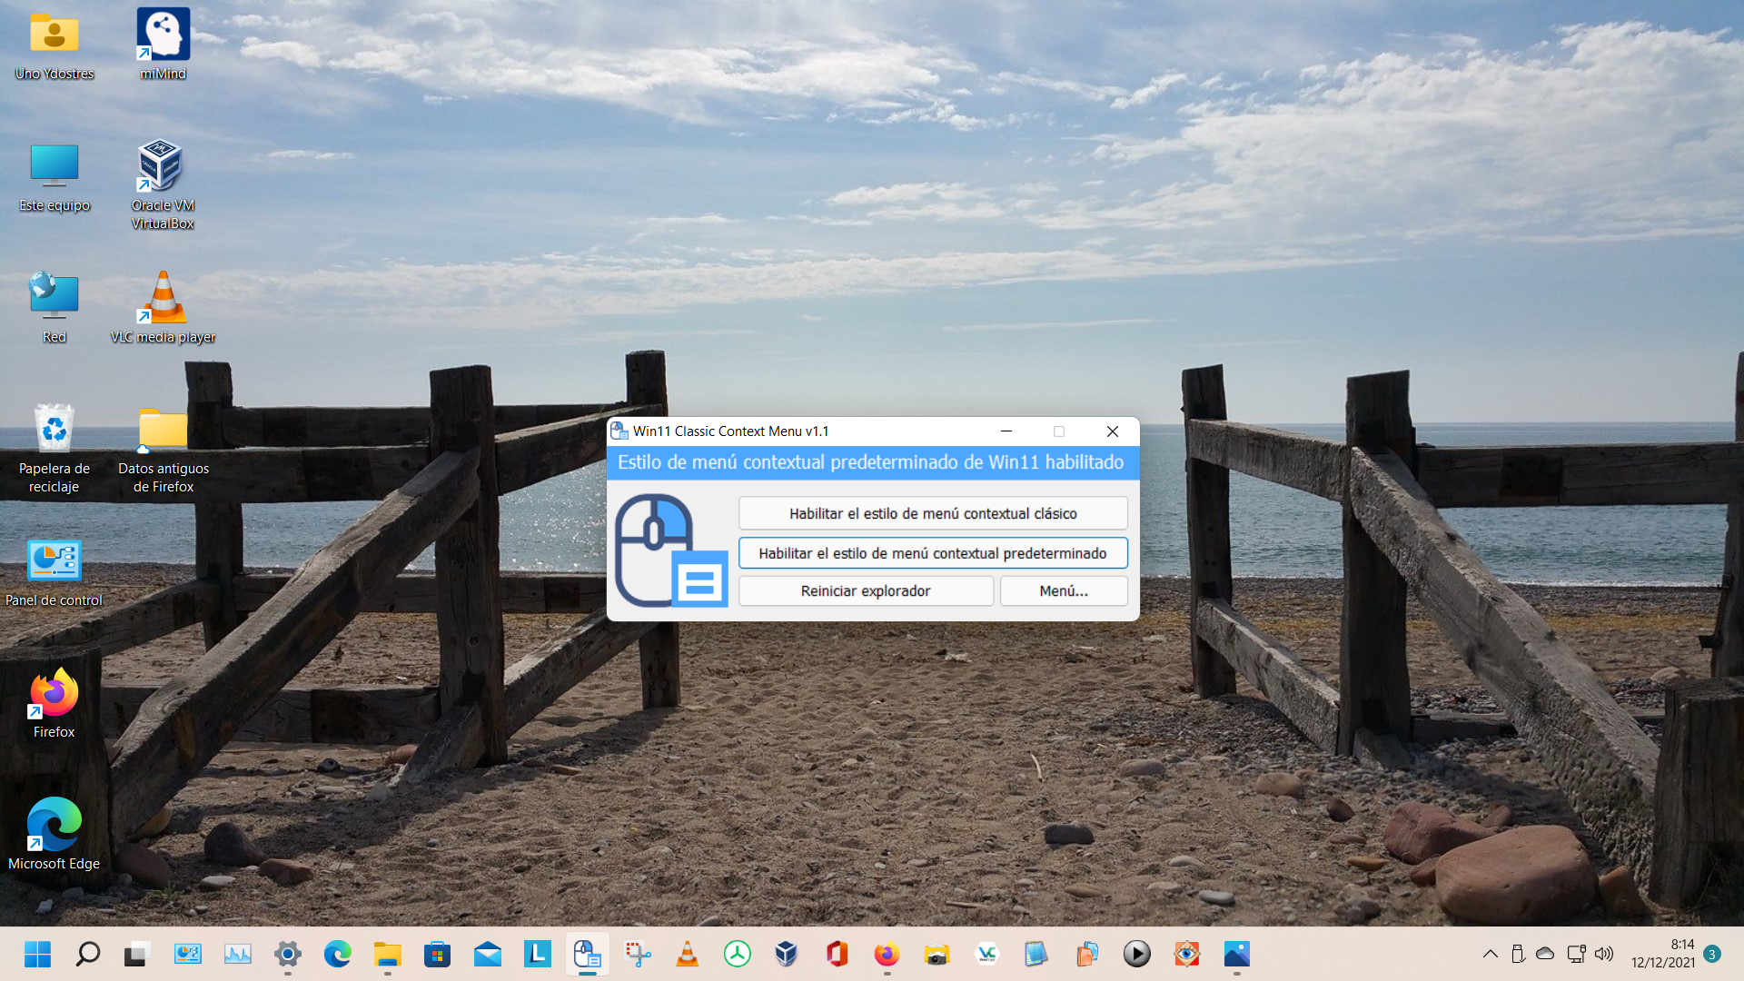Click 'Habilitar el estilo de menú contextual predeterminado' button
Viewport: 1744px width, 981px height.
[x=933, y=553]
